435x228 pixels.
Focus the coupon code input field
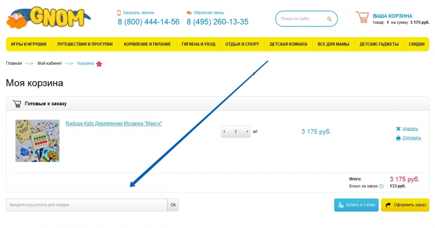point(86,205)
